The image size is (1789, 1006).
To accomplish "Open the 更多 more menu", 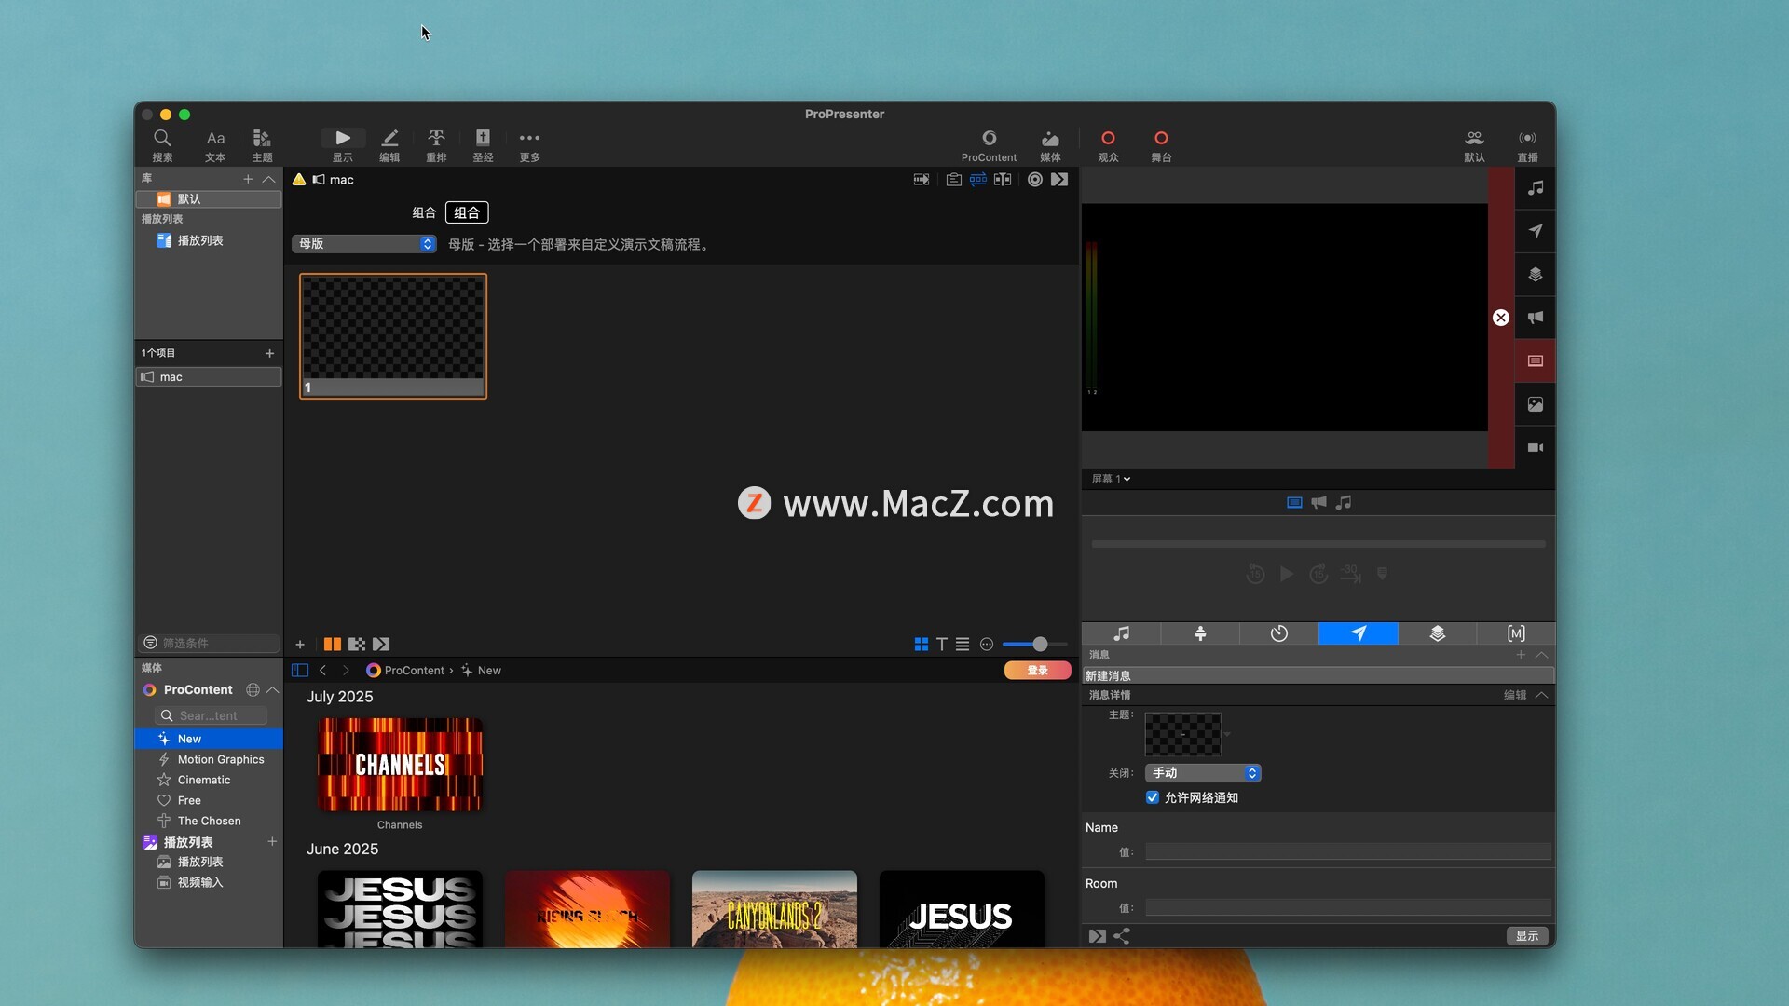I will coord(529,145).
